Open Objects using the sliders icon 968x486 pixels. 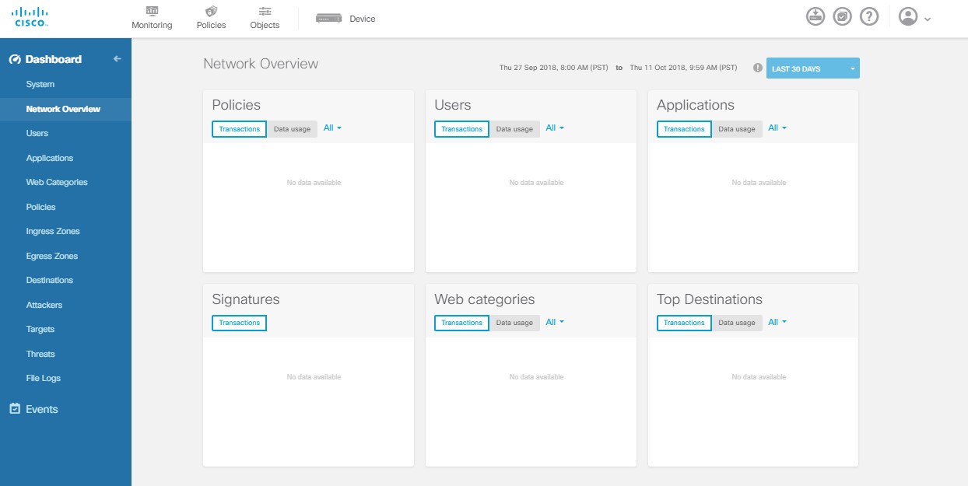(265, 12)
